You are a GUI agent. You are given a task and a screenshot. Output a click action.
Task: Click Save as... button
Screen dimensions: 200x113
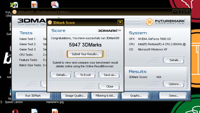(110, 75)
